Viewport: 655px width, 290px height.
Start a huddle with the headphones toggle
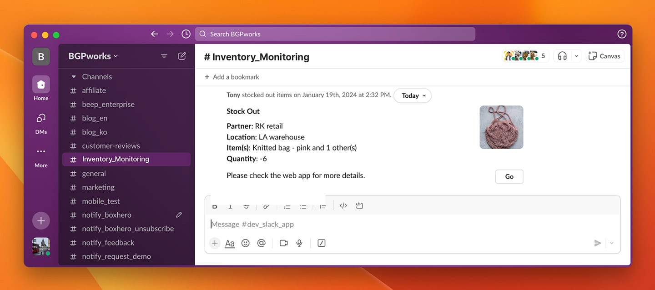tap(563, 55)
